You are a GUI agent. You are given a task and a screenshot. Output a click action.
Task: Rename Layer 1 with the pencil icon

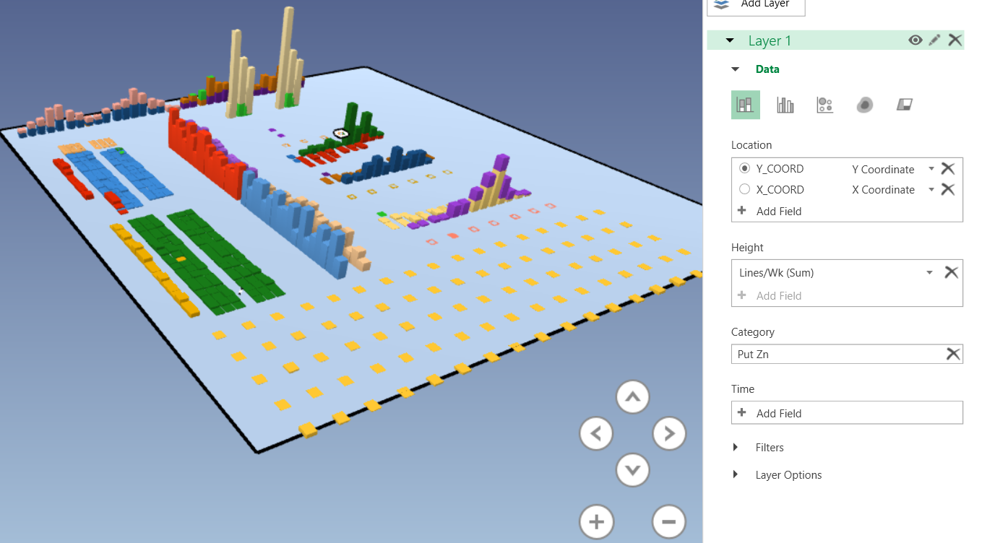(935, 40)
